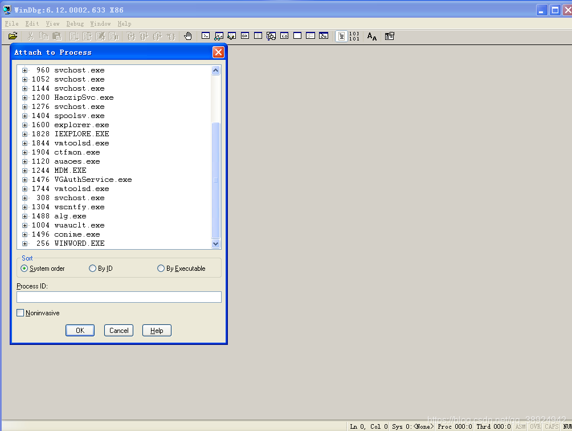572x431 pixels.
Task: Click the Step Out braces icon
Action: 157,36
